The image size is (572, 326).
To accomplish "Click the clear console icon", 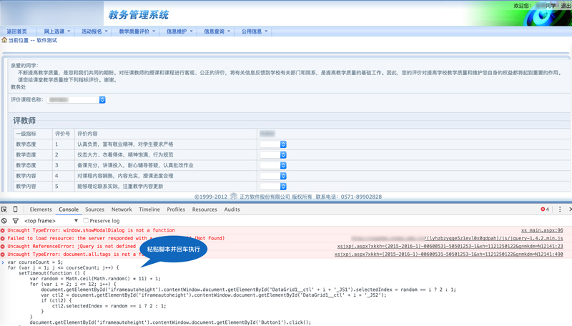I will (x=4, y=221).
